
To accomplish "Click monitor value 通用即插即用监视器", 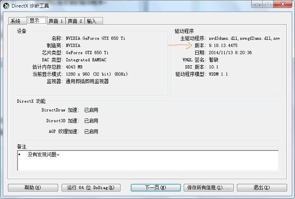I will point(87,81).
